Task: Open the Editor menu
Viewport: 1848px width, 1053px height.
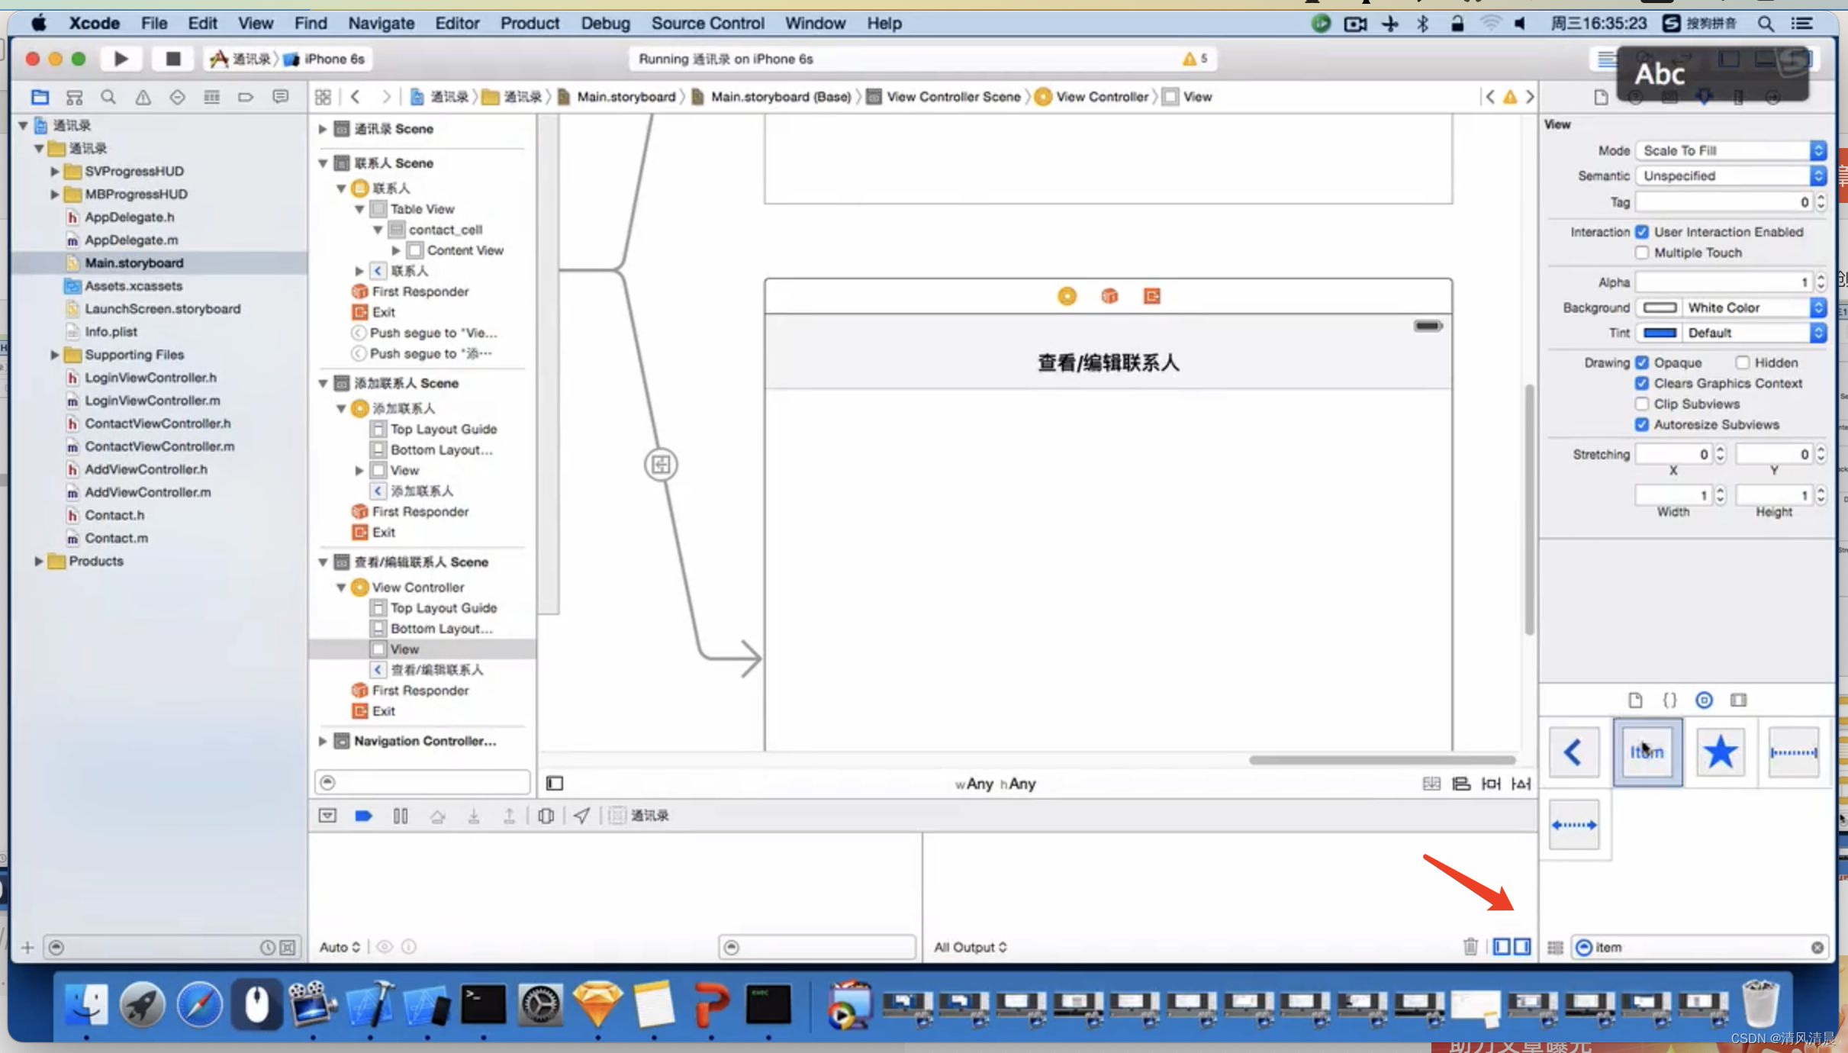Action: coord(457,24)
